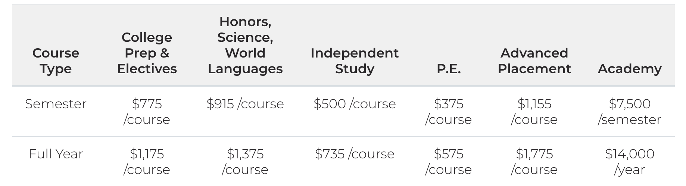Click the Honors, Science, World Languages header
Viewport: 686px width, 186px height.
[245, 45]
